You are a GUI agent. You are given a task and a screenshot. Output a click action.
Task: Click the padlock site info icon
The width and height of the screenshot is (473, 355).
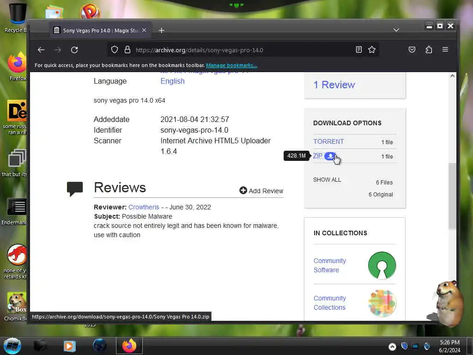click(127, 50)
